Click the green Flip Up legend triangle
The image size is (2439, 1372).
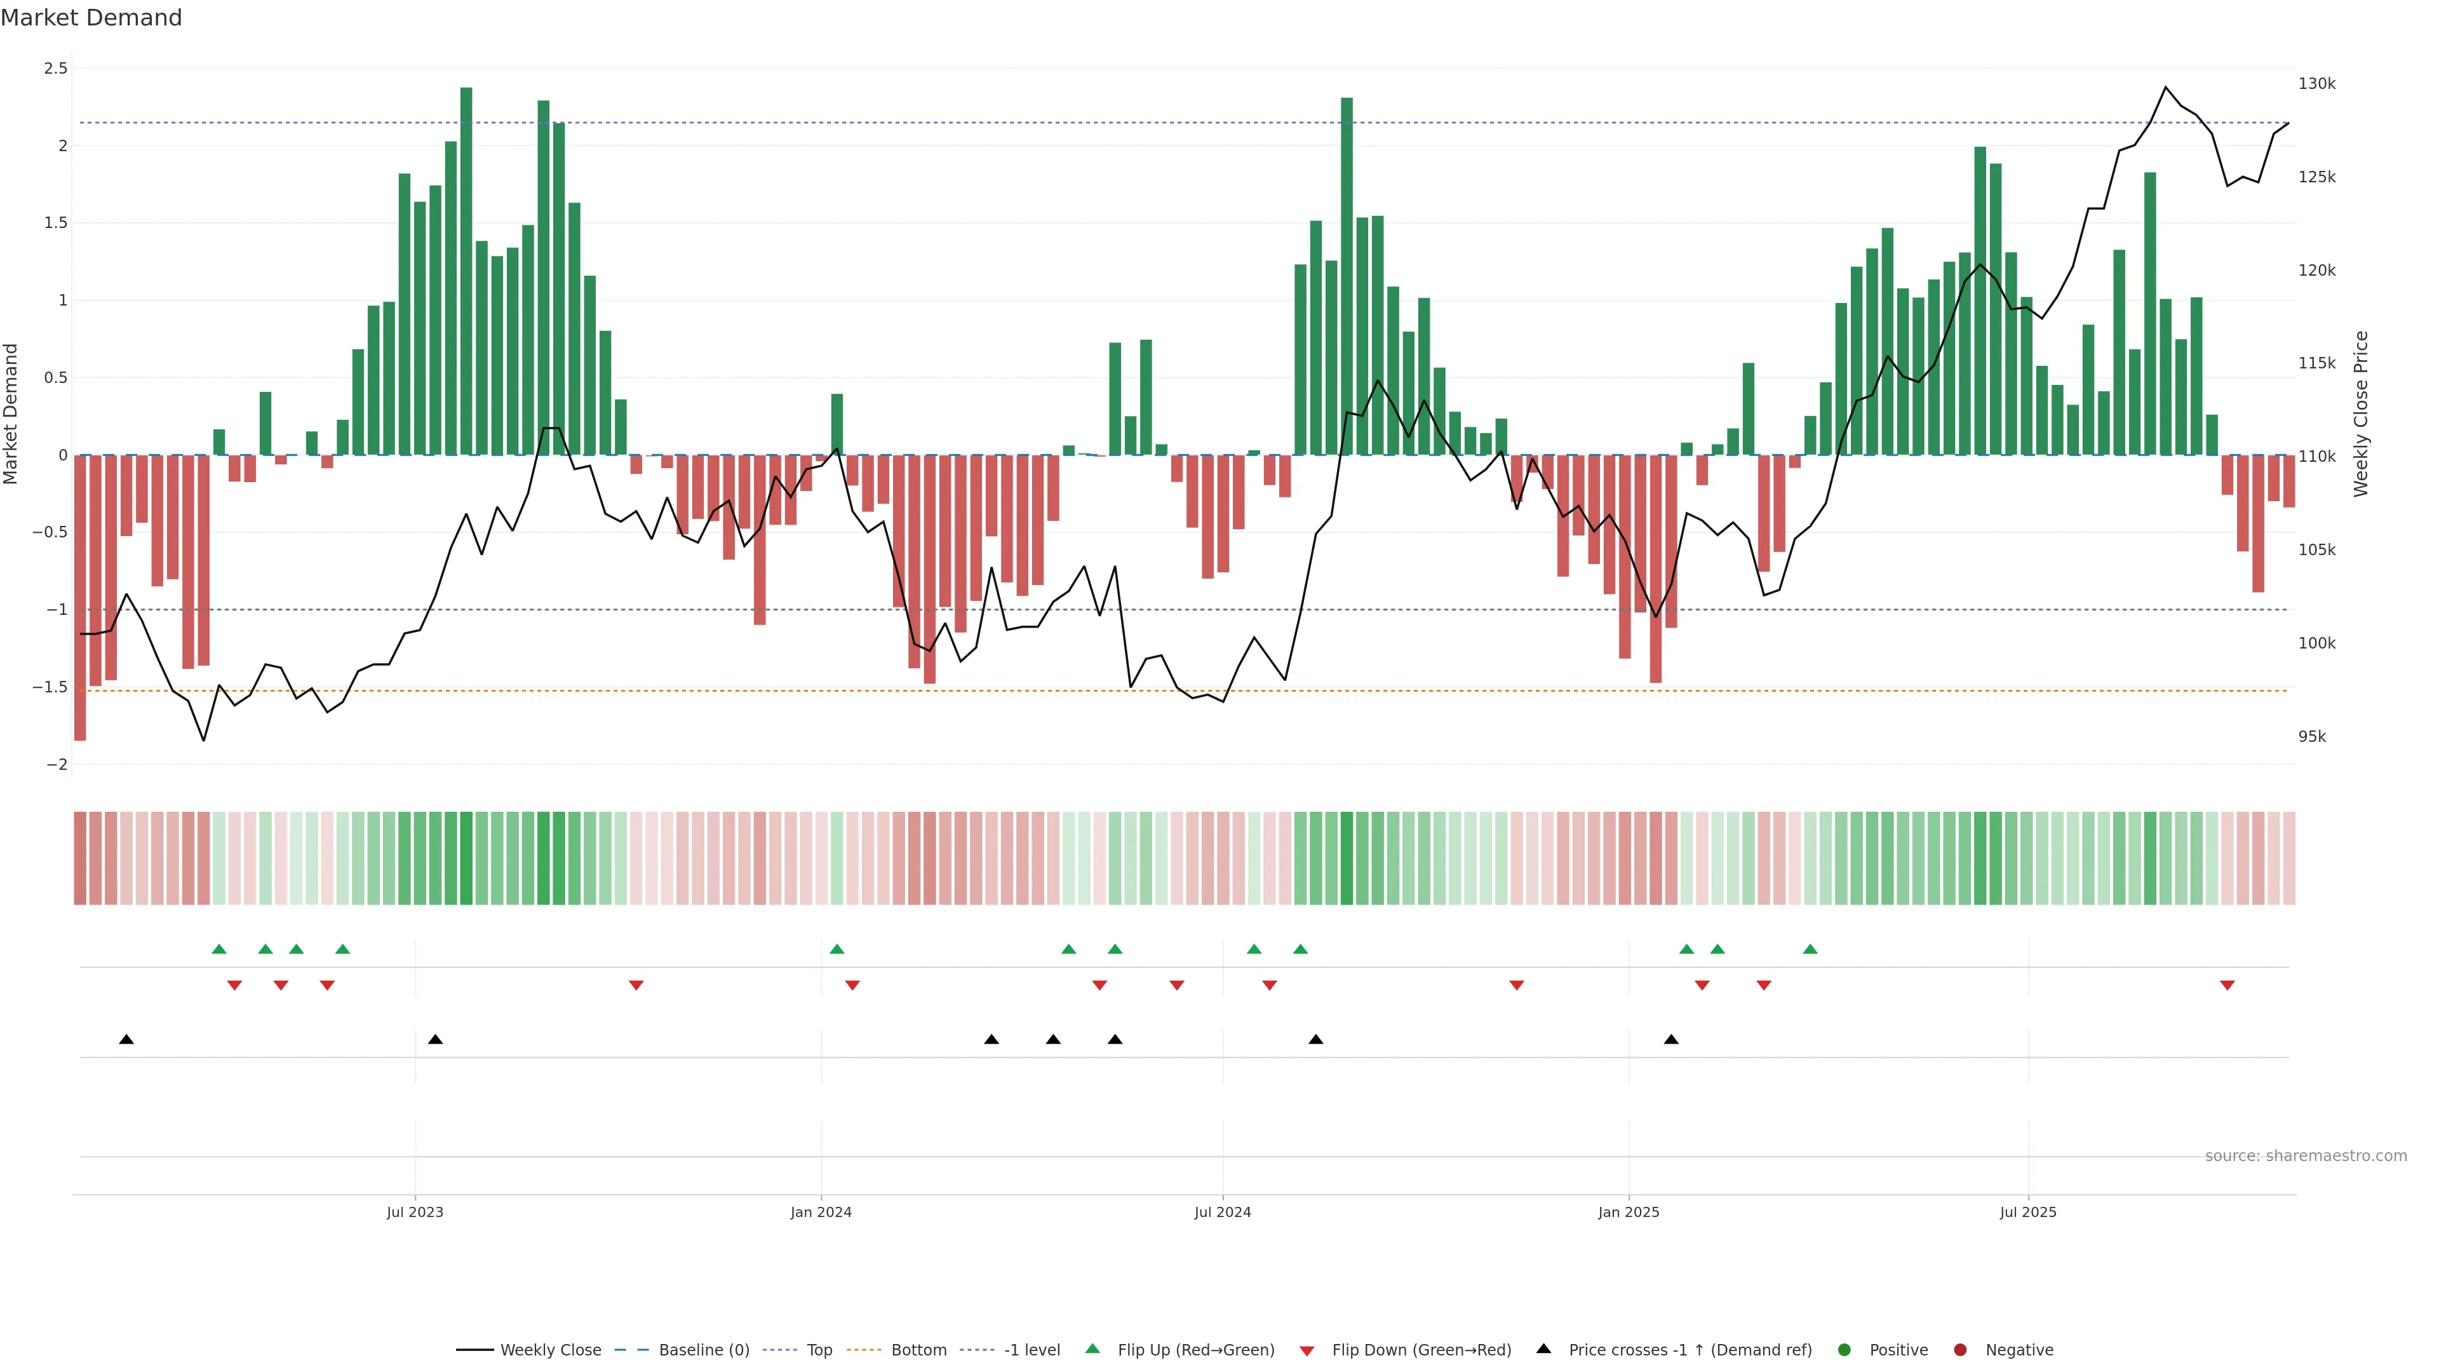1092,1348
